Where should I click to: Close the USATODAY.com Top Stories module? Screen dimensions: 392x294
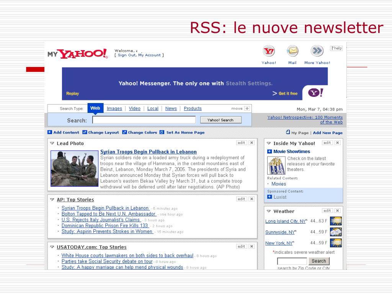pos(252,247)
